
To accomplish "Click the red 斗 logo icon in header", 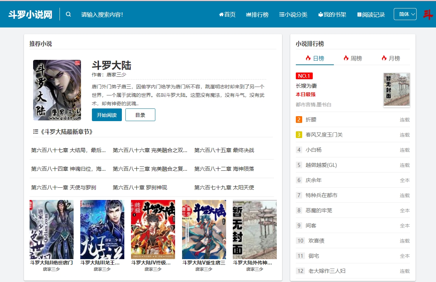I will (x=428, y=14).
